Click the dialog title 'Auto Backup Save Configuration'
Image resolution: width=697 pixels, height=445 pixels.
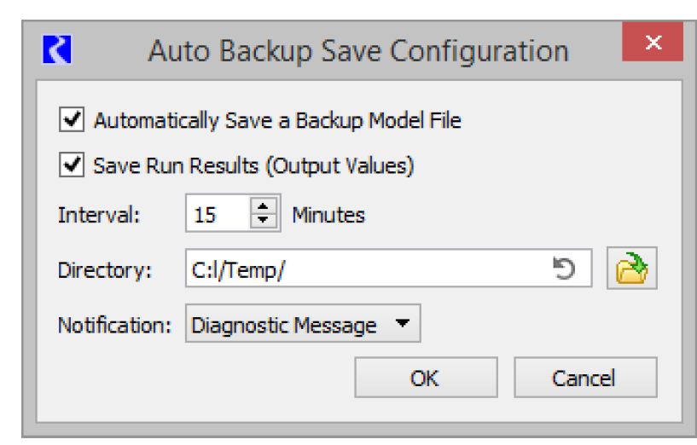[358, 50]
